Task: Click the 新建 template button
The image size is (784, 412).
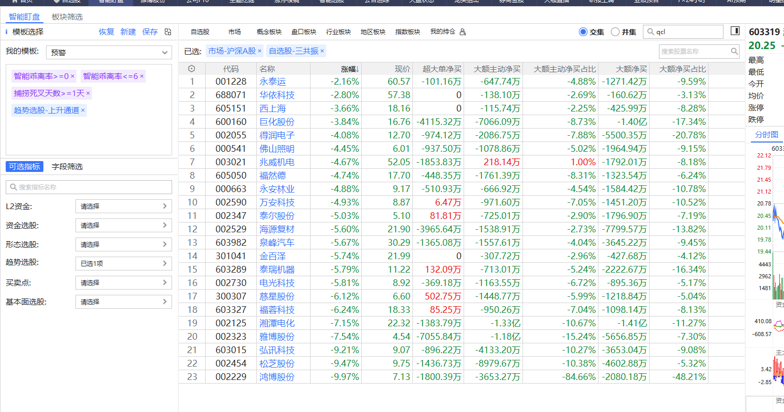Action: click(128, 32)
